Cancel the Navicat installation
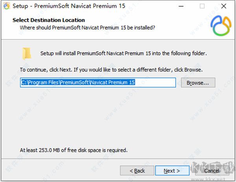The width and height of the screenshot is (236, 182). click(212, 171)
